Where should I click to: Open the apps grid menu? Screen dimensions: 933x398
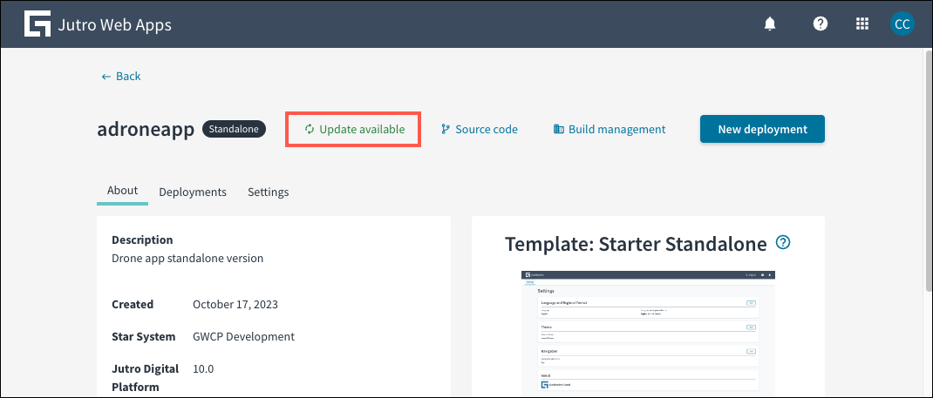pos(861,24)
